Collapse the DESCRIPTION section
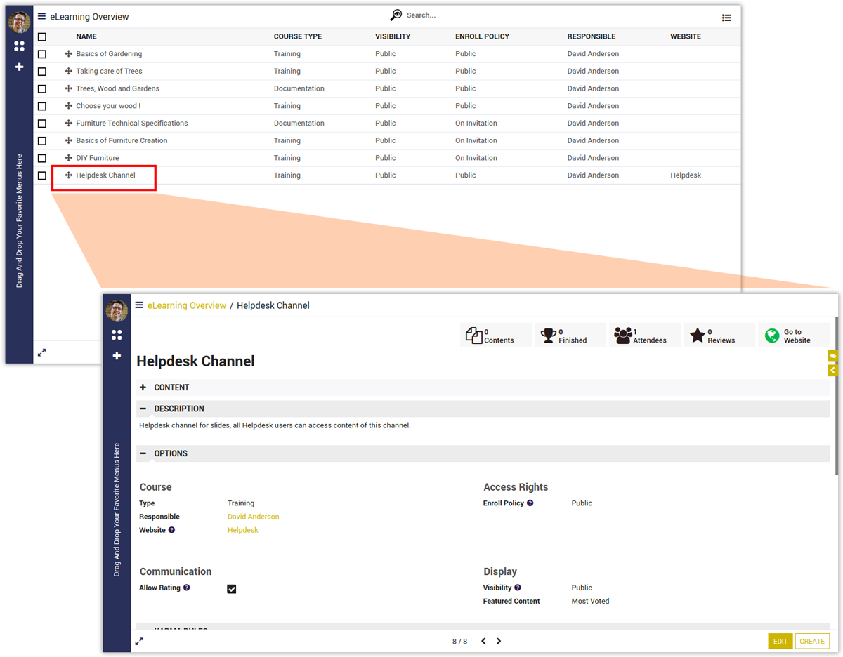 tap(143, 409)
